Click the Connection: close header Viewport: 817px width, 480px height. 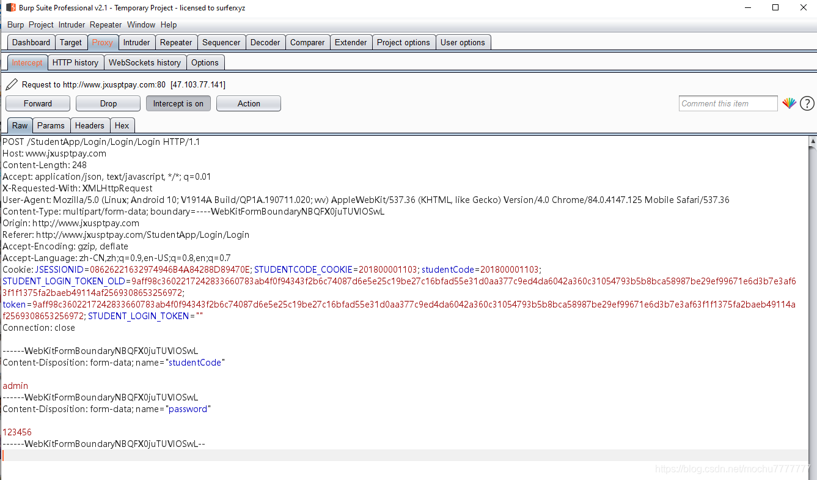point(39,328)
